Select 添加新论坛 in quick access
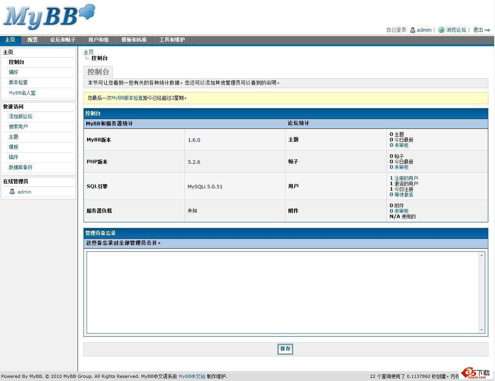The image size is (495, 381). click(x=21, y=116)
